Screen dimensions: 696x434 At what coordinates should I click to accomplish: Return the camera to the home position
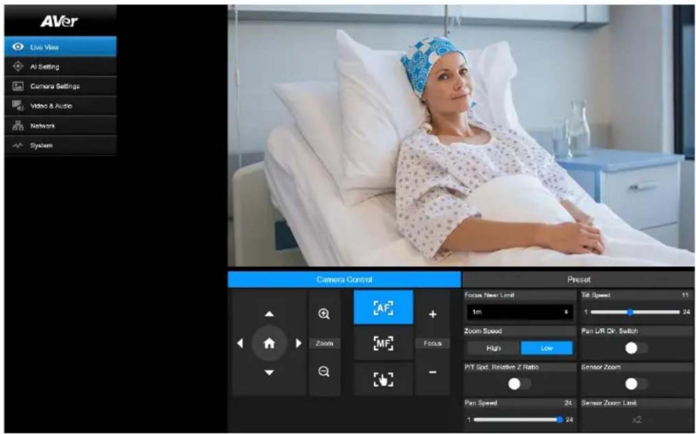(269, 343)
